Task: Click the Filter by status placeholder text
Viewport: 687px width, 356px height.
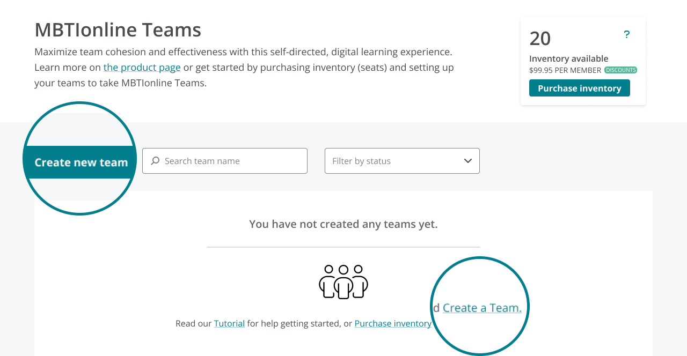Action: tap(361, 161)
